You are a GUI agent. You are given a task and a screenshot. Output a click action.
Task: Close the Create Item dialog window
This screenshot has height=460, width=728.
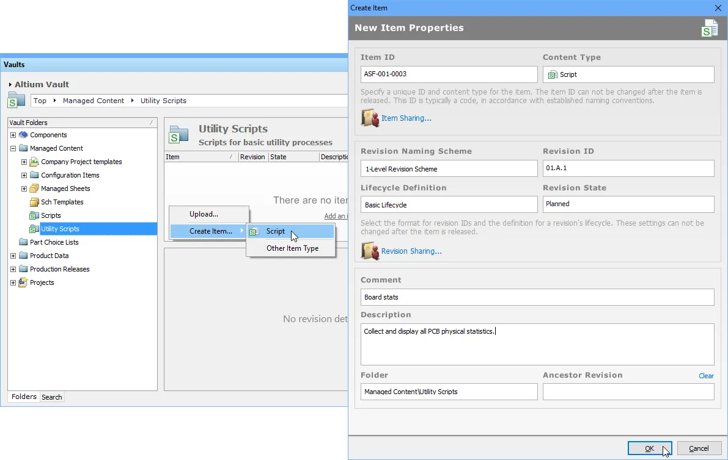click(718, 8)
